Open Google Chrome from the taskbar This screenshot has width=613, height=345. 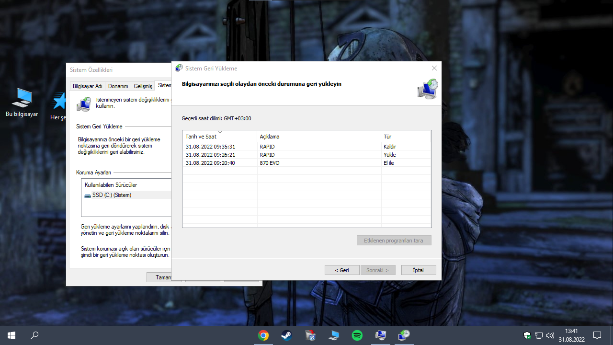pyautogui.click(x=263, y=335)
